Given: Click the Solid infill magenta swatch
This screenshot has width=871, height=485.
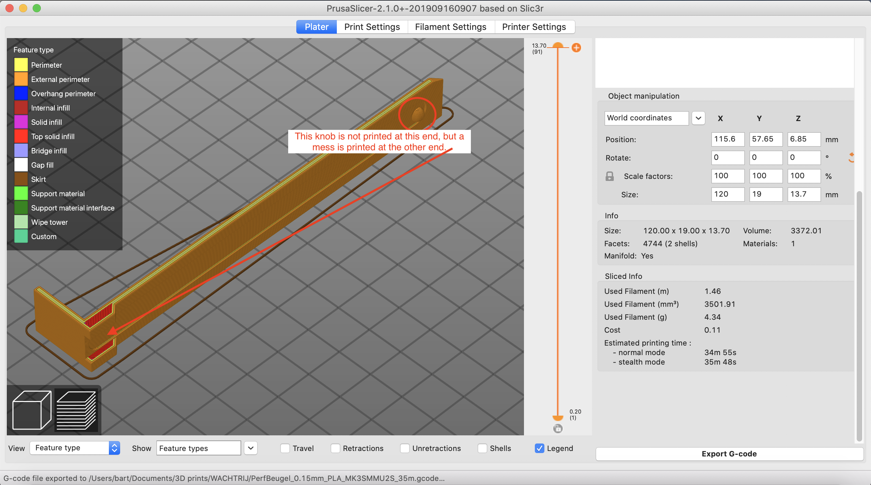Looking at the screenshot, I should click(x=21, y=122).
